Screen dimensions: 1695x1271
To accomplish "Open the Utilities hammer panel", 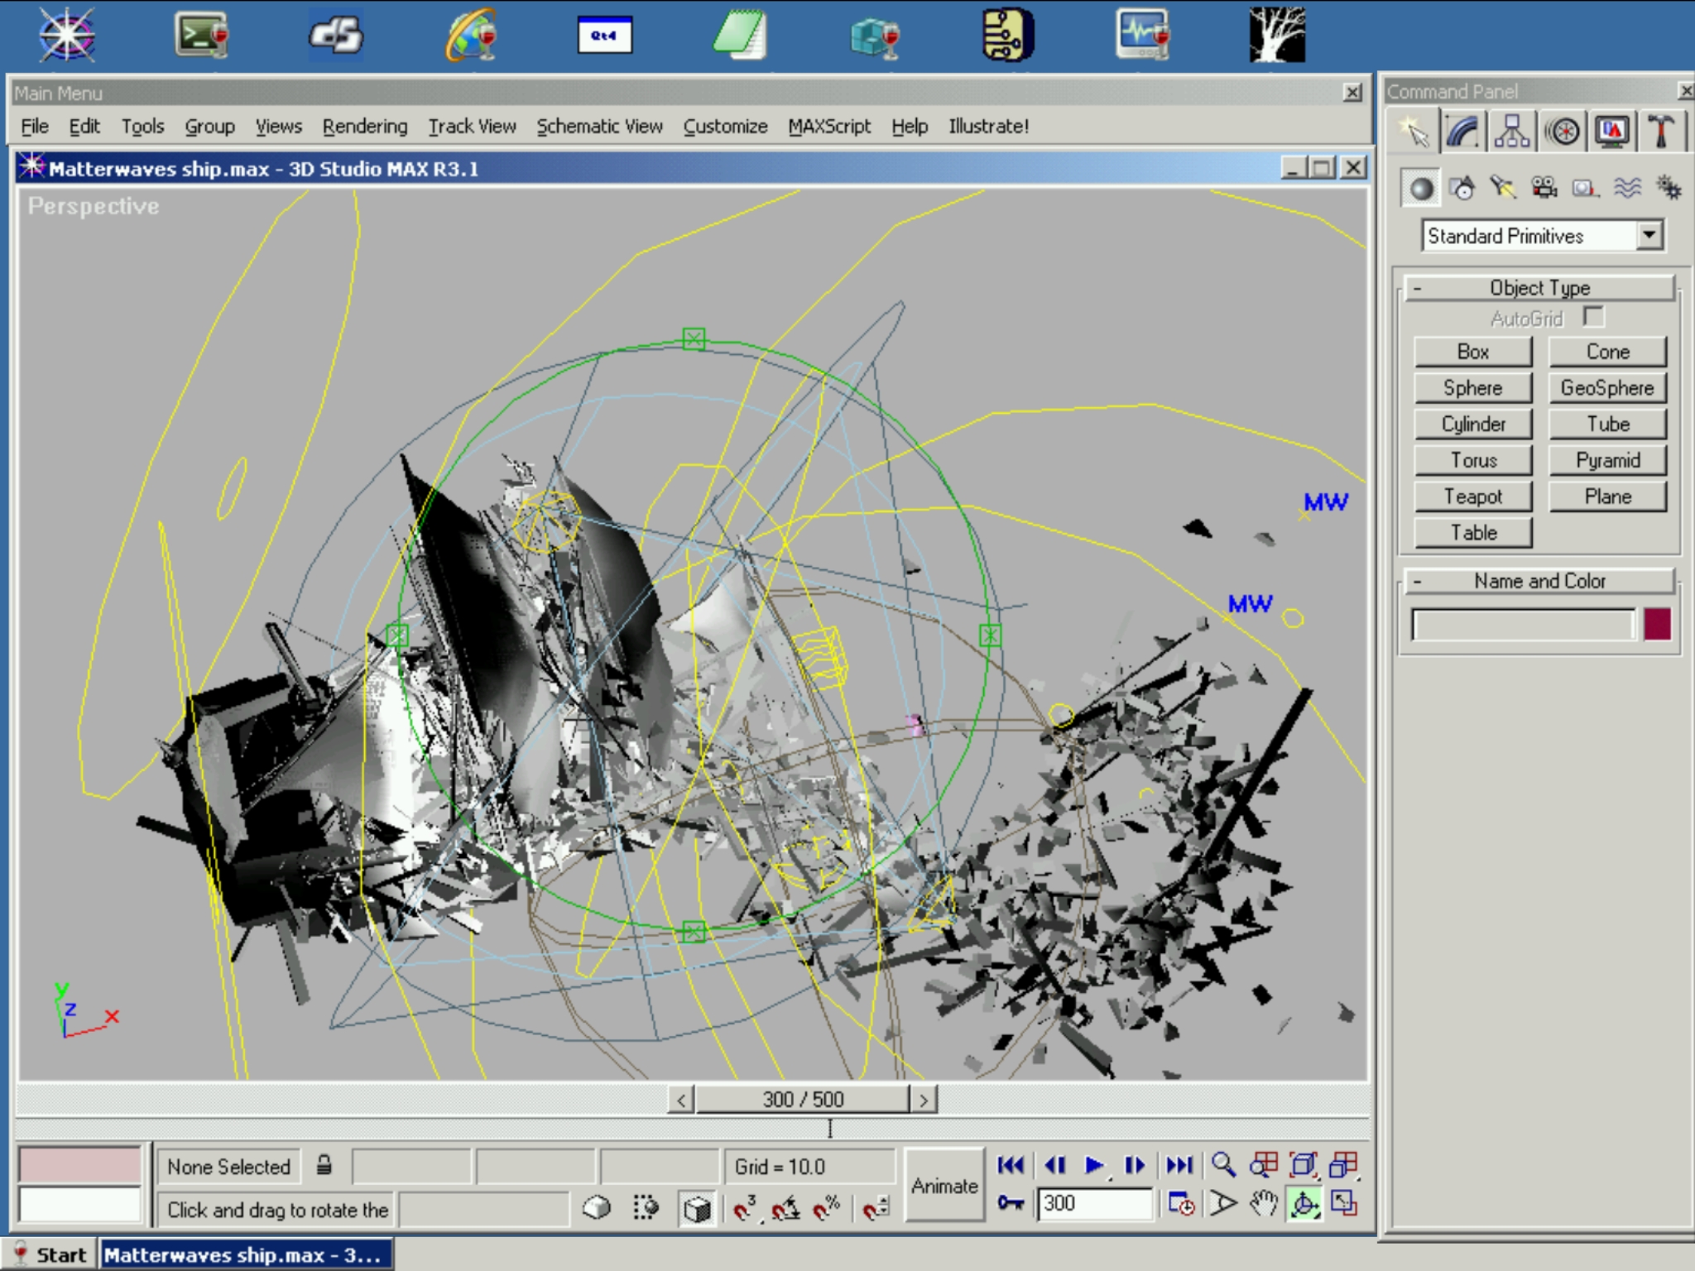I will click(1660, 132).
